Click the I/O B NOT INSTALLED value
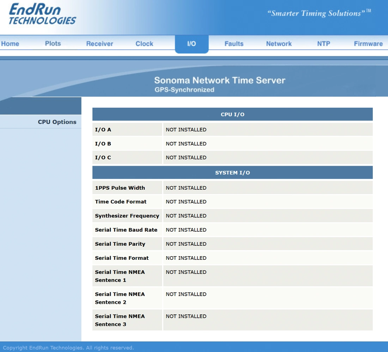388x352 pixels. click(x=186, y=144)
